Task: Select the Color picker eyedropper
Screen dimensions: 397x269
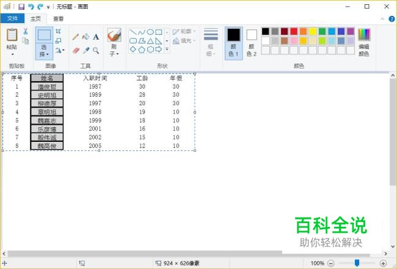Action: 86,51
